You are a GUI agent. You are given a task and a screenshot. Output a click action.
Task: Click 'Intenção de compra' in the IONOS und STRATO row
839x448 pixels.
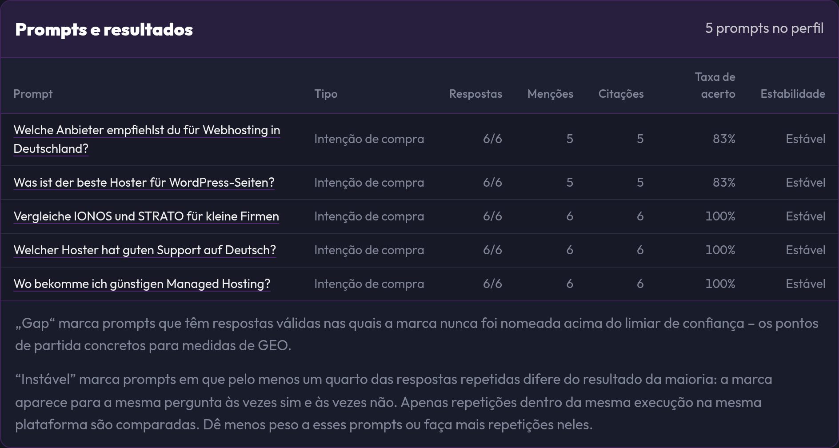[x=369, y=216]
